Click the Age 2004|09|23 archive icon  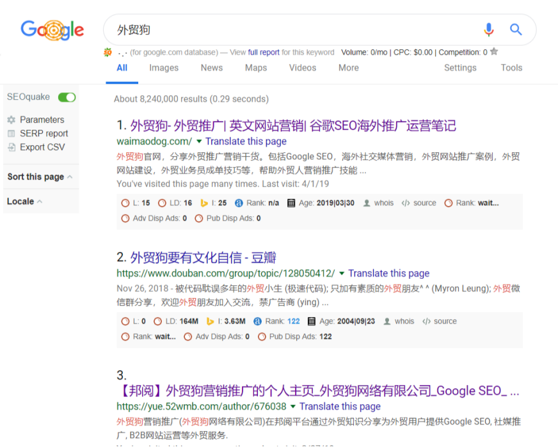(x=312, y=322)
